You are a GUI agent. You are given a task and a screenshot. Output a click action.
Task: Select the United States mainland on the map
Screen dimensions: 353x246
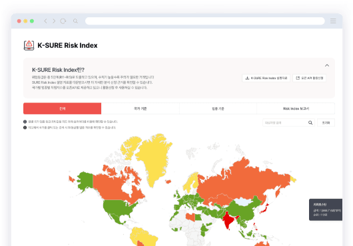(x=118, y=208)
